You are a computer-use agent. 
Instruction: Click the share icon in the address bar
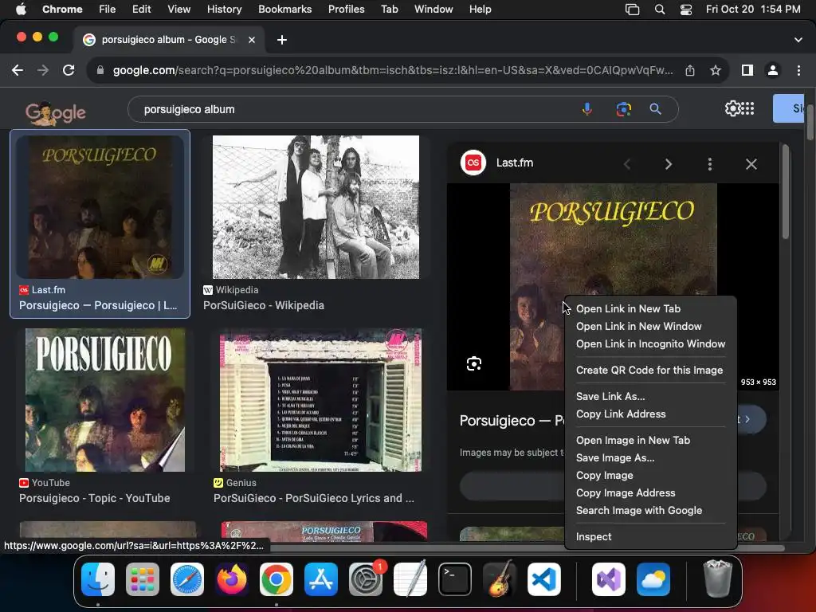tap(690, 70)
